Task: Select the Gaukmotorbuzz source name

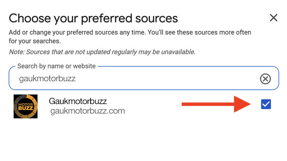Action: tap(78, 101)
